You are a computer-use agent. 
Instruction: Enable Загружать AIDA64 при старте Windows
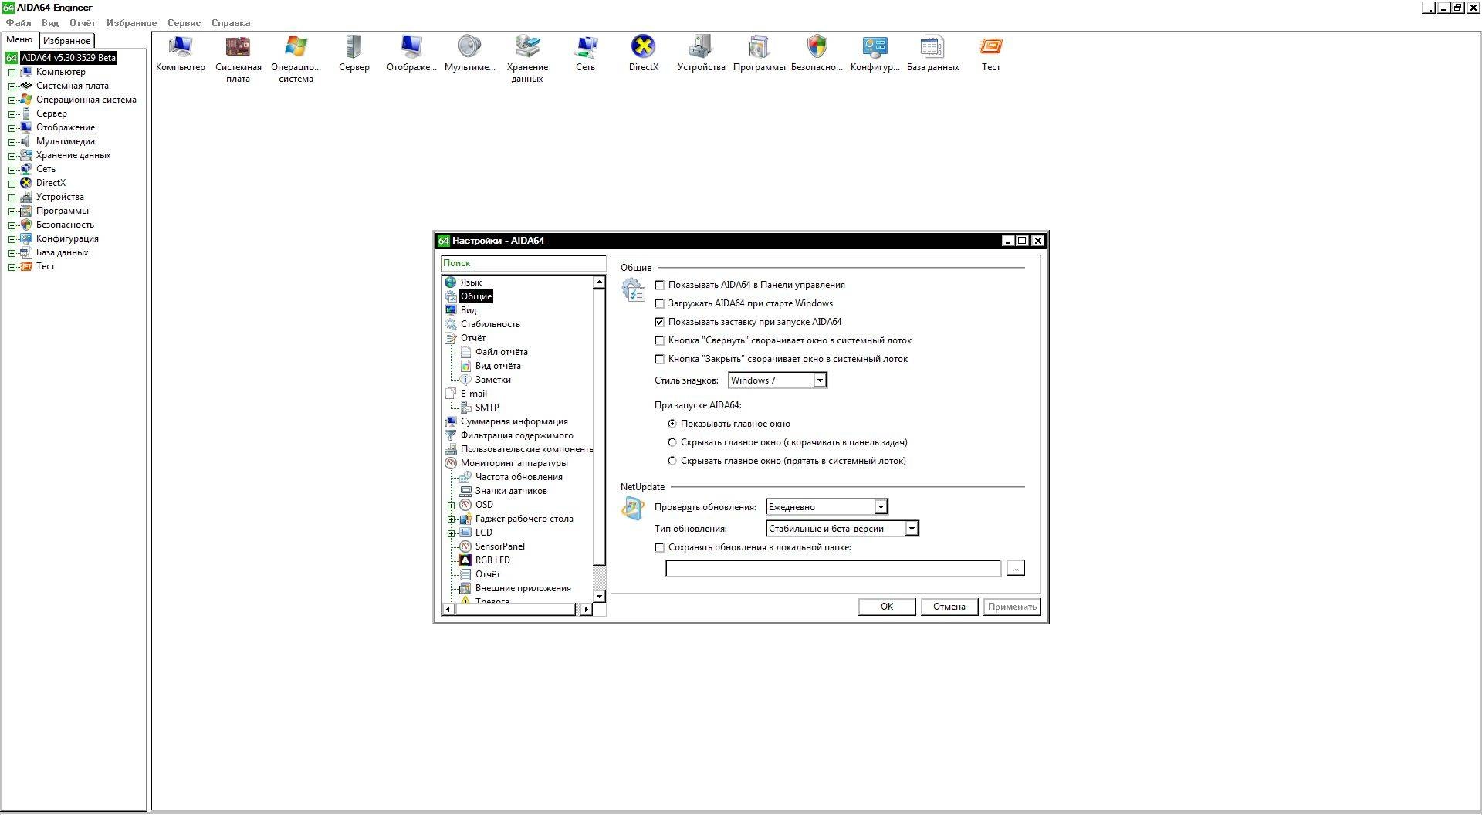pyautogui.click(x=659, y=303)
